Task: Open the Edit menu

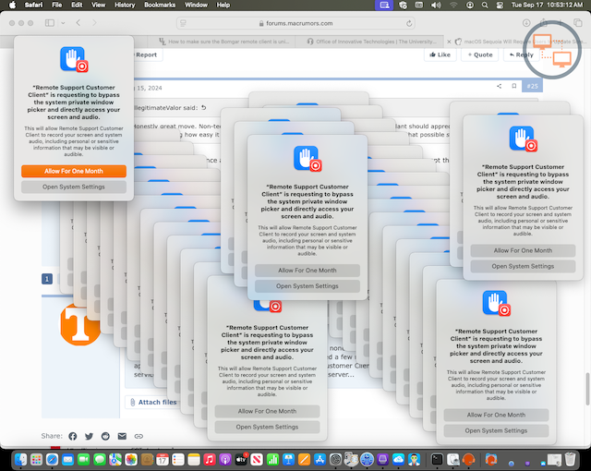Action: 77,5
